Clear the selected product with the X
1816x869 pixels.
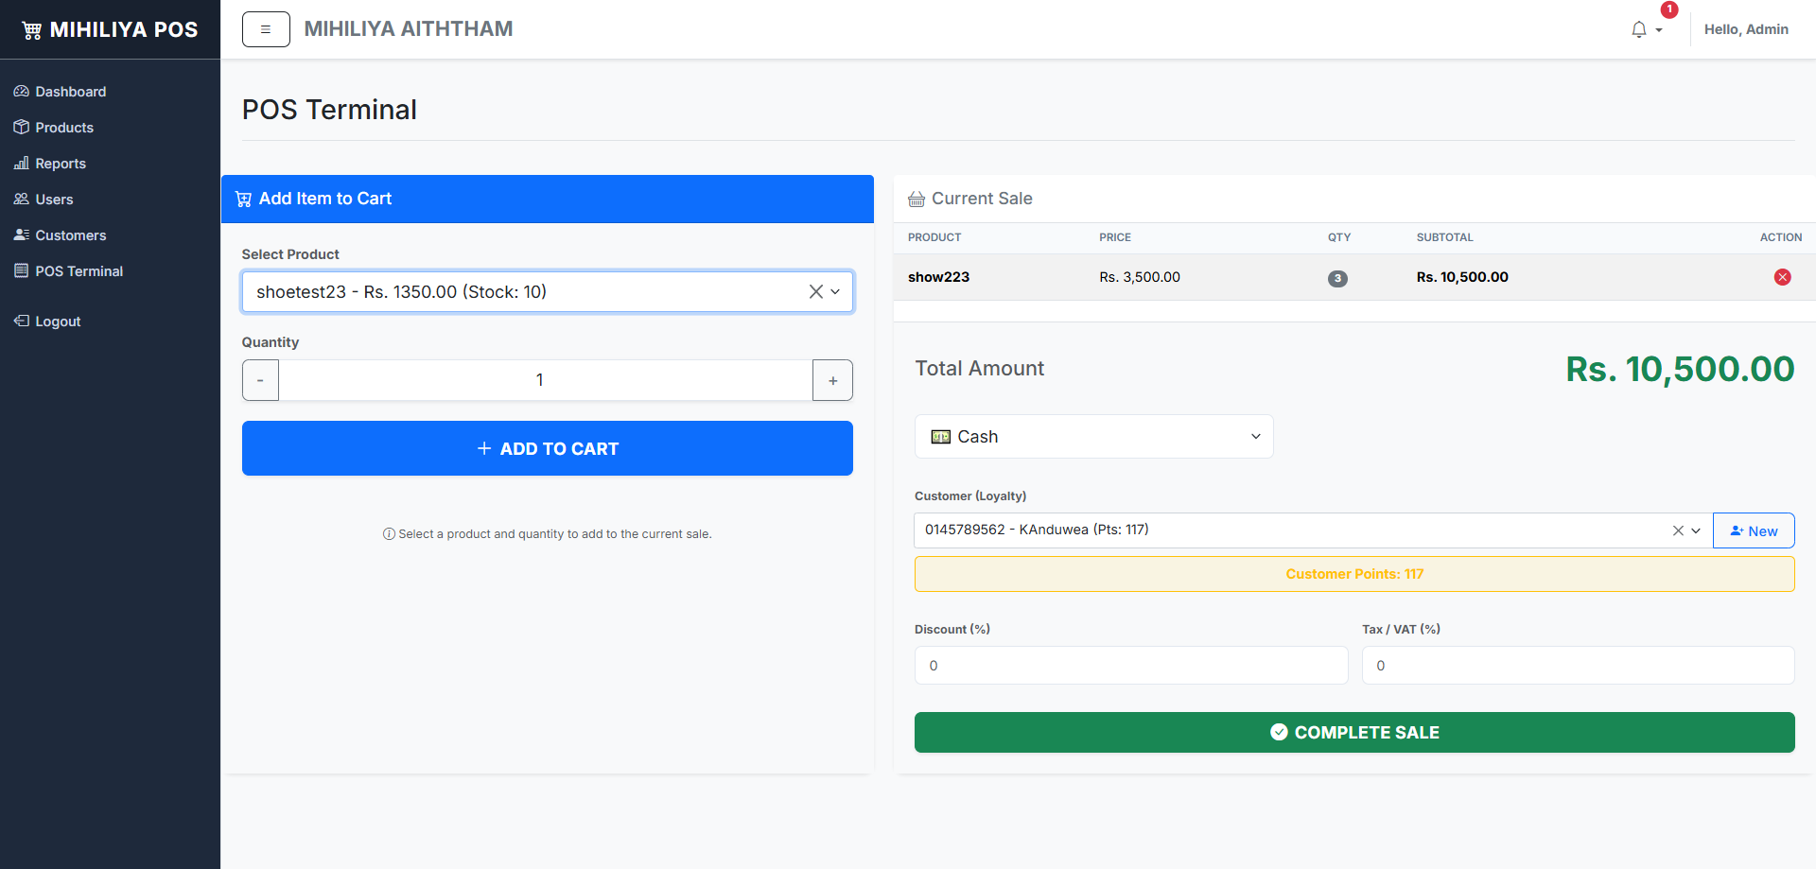pyautogui.click(x=815, y=292)
